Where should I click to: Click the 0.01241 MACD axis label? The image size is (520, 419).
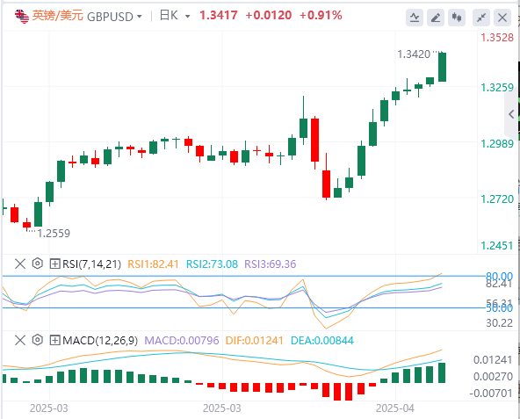tap(493, 360)
